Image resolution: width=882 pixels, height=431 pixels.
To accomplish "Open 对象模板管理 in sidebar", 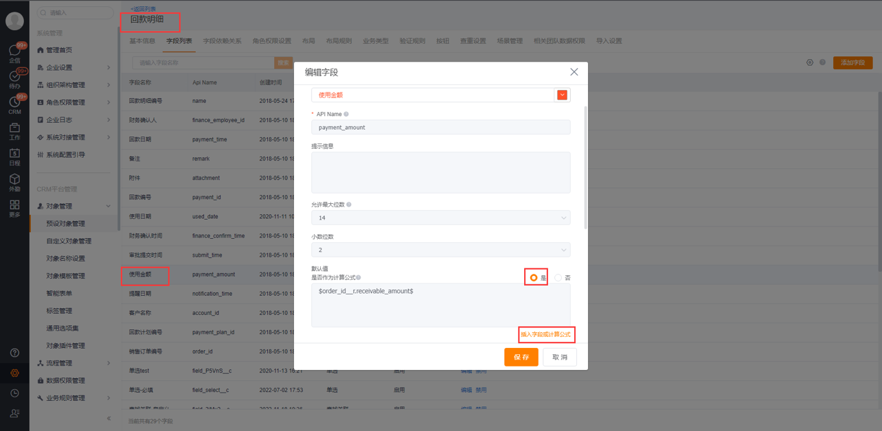I will (x=66, y=276).
